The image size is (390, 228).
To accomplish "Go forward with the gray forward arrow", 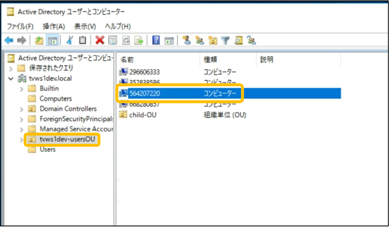I will click(22, 40).
